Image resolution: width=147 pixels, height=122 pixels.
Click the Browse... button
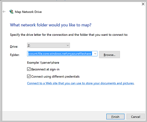109,54
